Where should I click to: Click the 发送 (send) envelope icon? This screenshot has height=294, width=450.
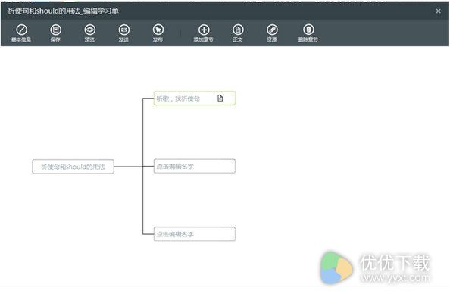click(x=124, y=30)
